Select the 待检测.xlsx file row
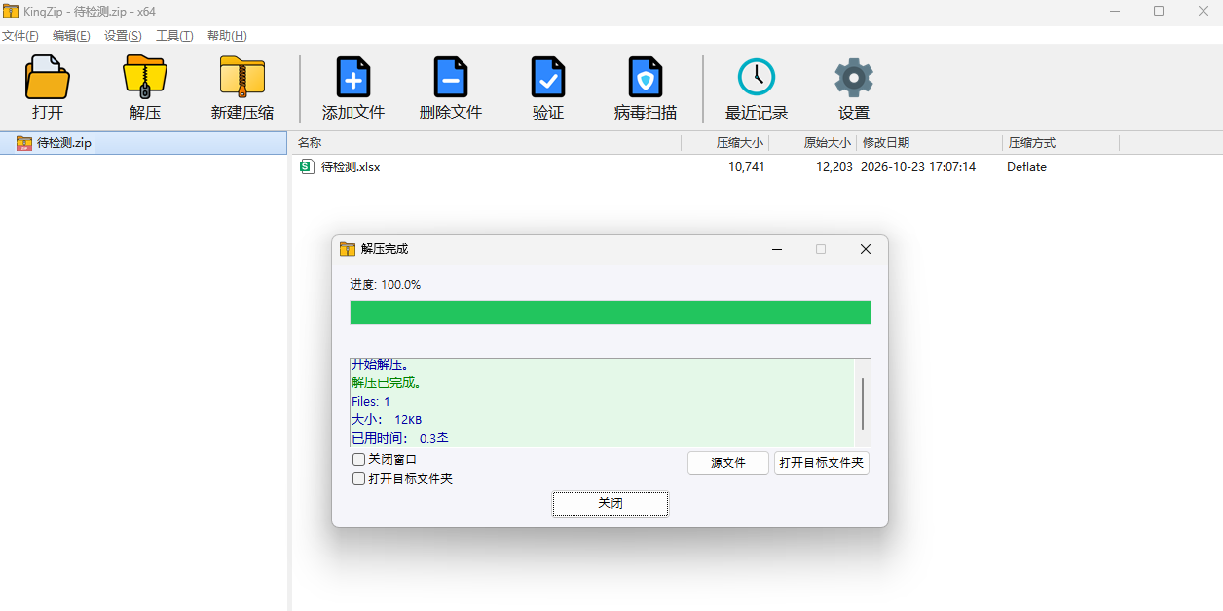Image resolution: width=1223 pixels, height=611 pixels. point(757,166)
